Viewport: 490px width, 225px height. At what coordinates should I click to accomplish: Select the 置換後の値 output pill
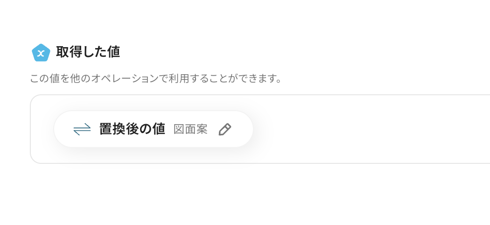point(153,129)
